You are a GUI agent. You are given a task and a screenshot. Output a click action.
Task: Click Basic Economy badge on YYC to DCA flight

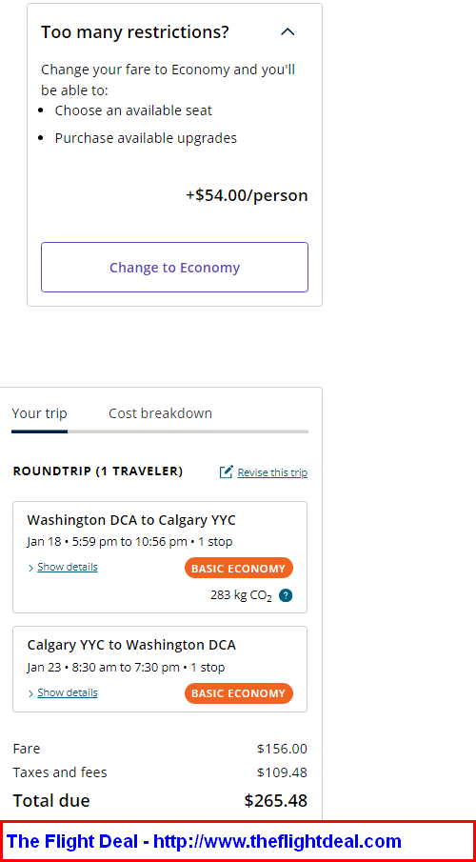pyautogui.click(x=239, y=693)
